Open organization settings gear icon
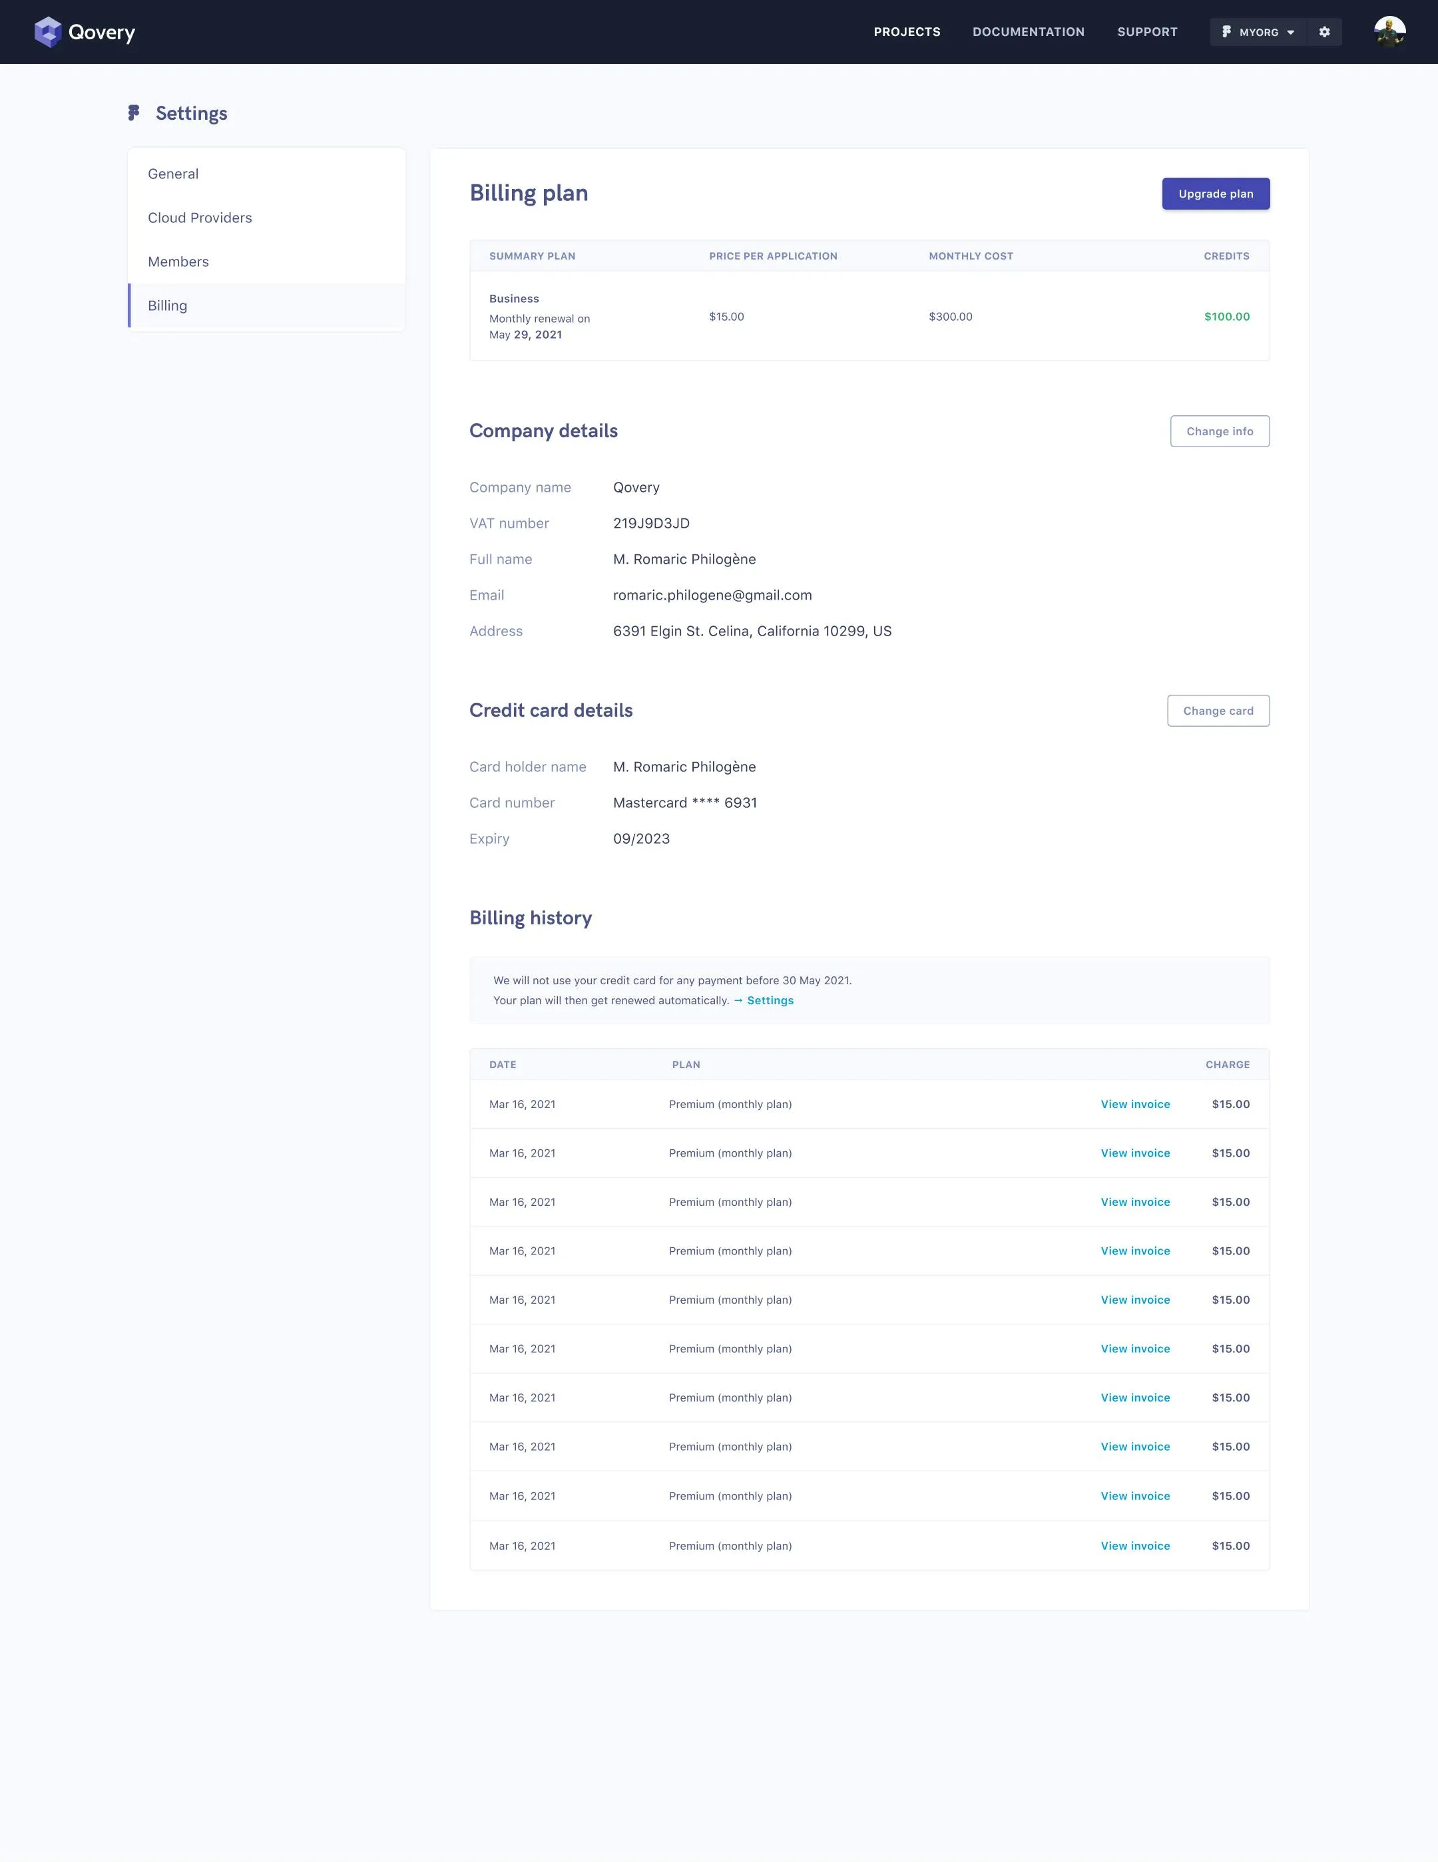1438x1862 pixels. (1323, 33)
